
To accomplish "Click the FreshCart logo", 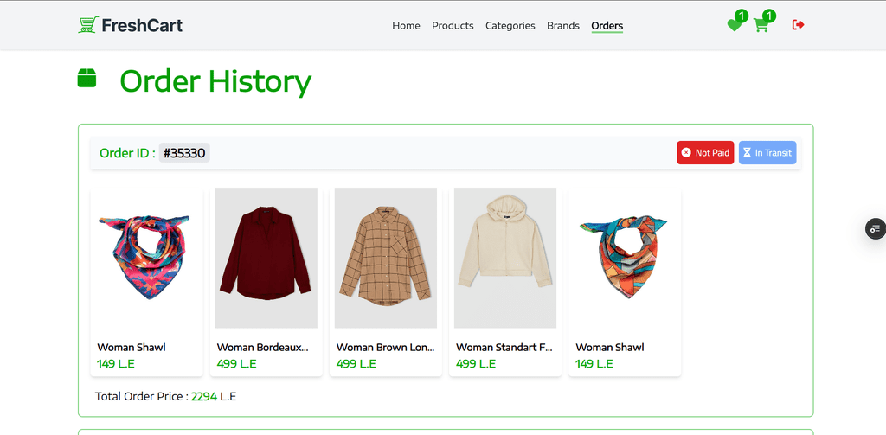I will point(130,25).
